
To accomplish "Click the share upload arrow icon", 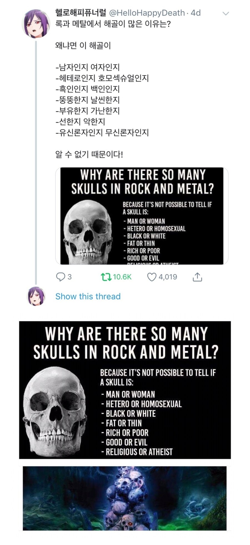I will pos(197,277).
